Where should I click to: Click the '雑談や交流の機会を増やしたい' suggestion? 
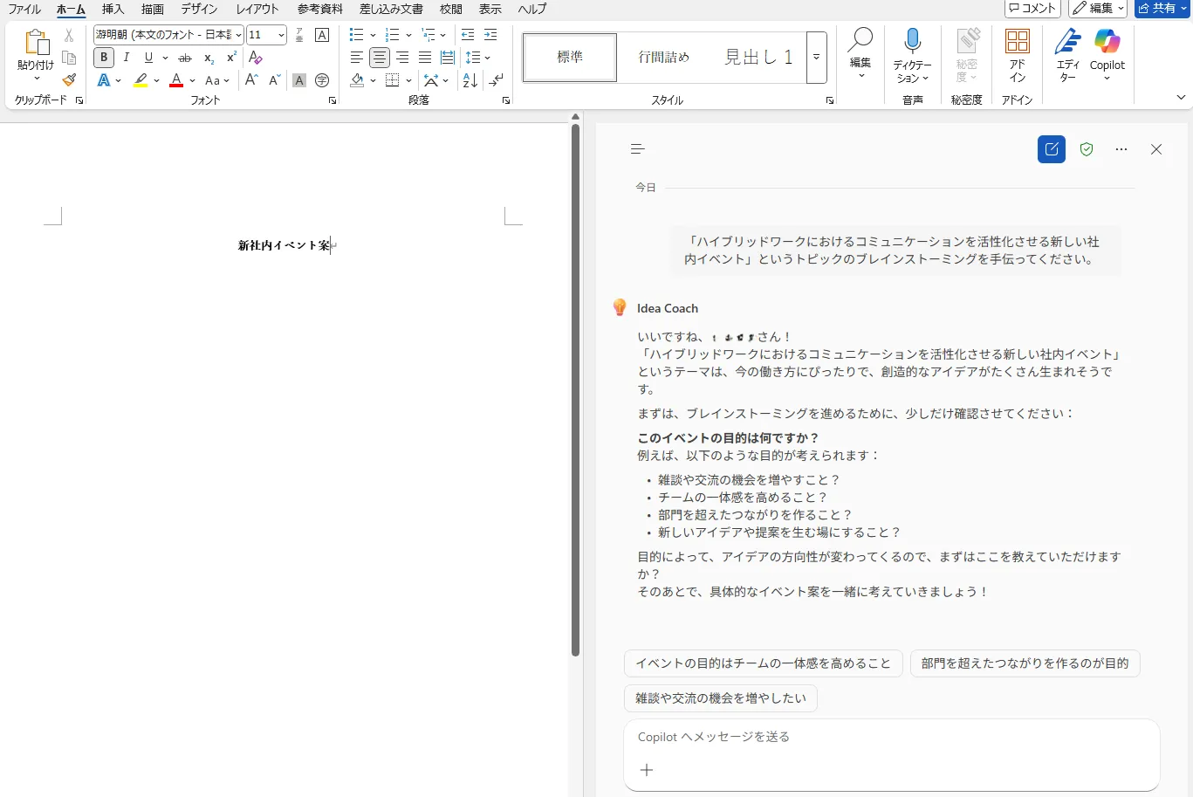pyautogui.click(x=720, y=697)
